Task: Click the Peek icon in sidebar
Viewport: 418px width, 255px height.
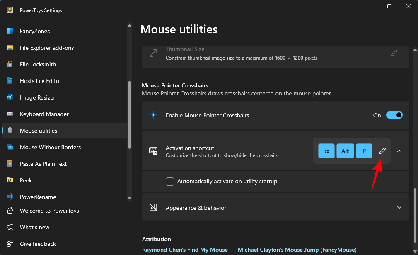Action: tap(10, 180)
